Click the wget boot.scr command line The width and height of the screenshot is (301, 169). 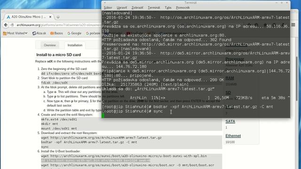127,165
